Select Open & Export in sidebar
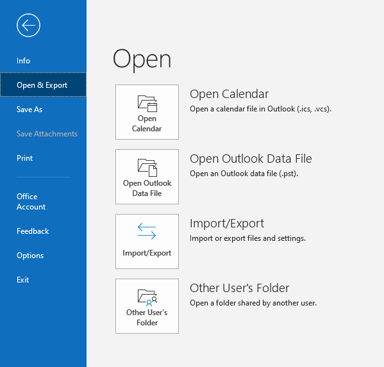Image resolution: width=384 pixels, height=367 pixels. (x=43, y=85)
